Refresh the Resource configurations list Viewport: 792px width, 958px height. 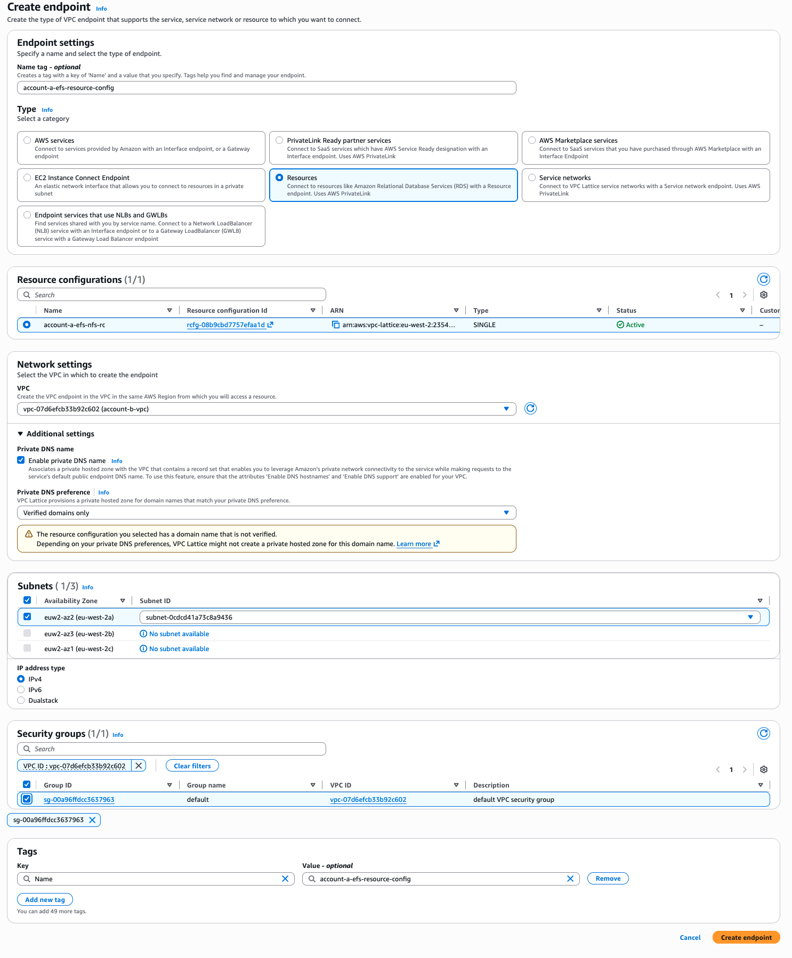coord(763,279)
